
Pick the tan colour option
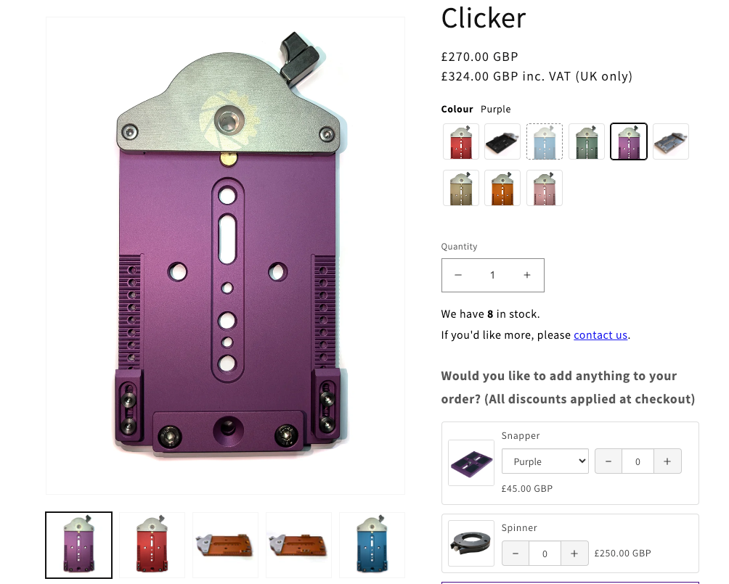click(461, 188)
